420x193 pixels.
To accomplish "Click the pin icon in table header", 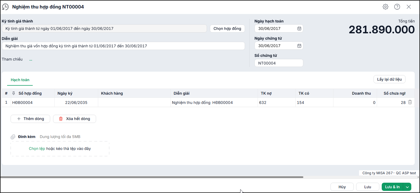I will click(x=14, y=93).
